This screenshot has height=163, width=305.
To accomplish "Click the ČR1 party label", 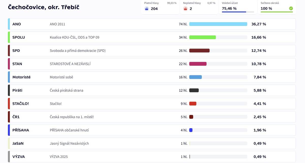I will tap(16, 117).
